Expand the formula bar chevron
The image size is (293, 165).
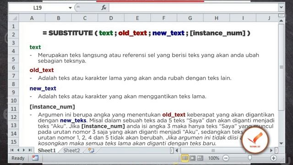[x=281, y=8]
